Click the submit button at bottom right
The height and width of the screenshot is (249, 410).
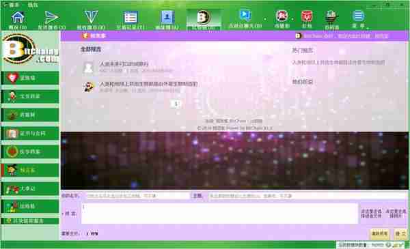tap(400, 234)
